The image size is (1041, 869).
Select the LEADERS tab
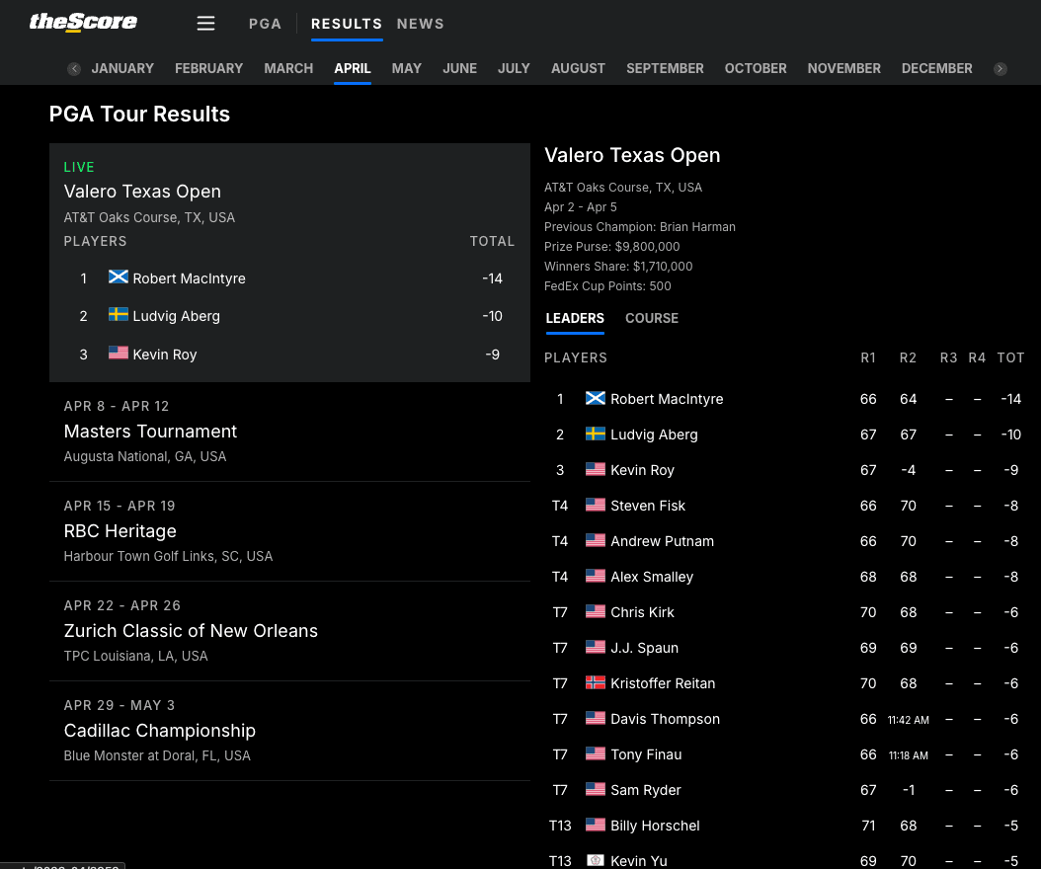575,318
